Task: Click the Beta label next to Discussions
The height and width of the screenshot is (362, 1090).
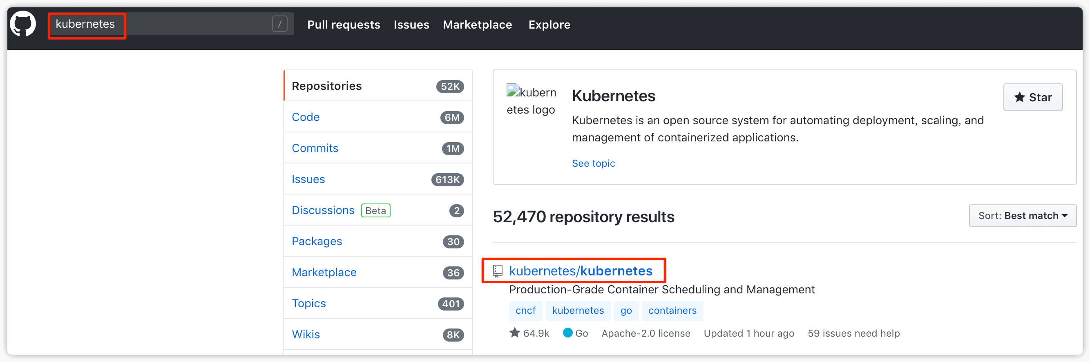Action: tap(375, 210)
